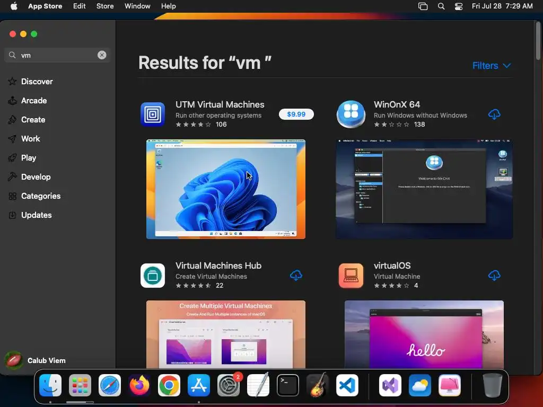Screen dimensions: 543x407
Task: Open TextEdit from the Dock
Action: pos(258,385)
